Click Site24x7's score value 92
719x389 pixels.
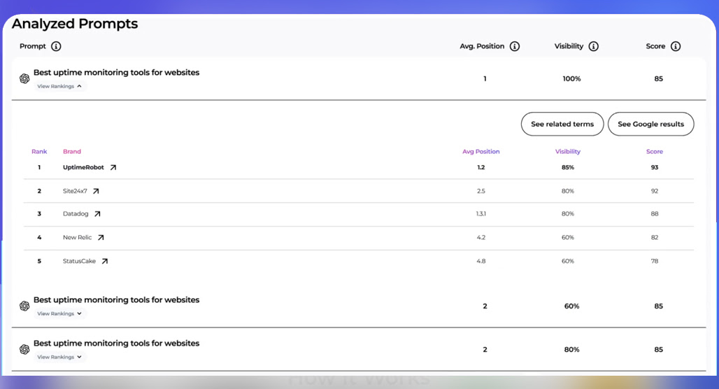click(x=655, y=191)
